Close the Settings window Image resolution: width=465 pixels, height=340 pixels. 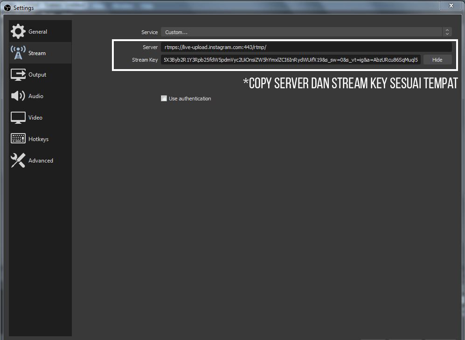coord(451,6)
